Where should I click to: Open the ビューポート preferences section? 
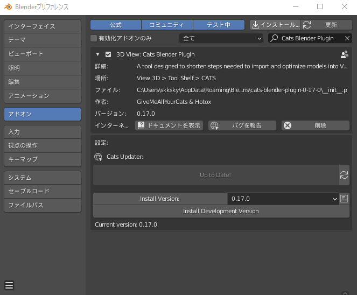tap(43, 54)
